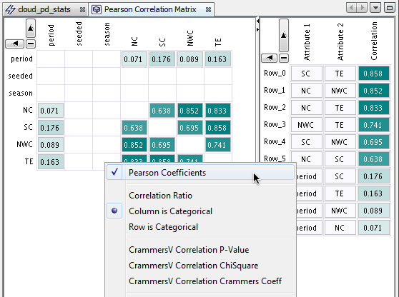Click minus button in matrix header
The width and height of the screenshot is (399, 297).
tap(31, 44)
